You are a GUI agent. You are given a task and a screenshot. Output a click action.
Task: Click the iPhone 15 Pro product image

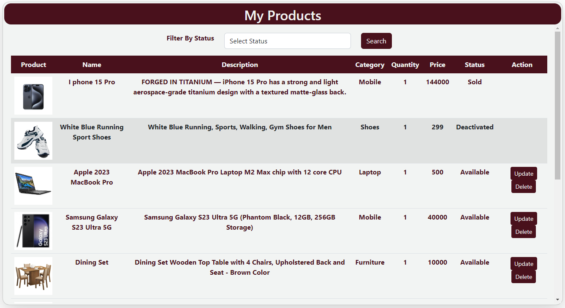point(33,96)
